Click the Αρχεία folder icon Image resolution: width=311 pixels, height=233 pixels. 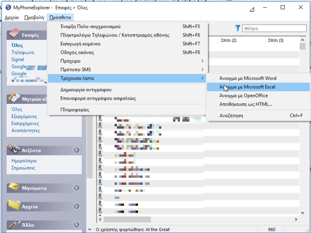(x=14, y=206)
